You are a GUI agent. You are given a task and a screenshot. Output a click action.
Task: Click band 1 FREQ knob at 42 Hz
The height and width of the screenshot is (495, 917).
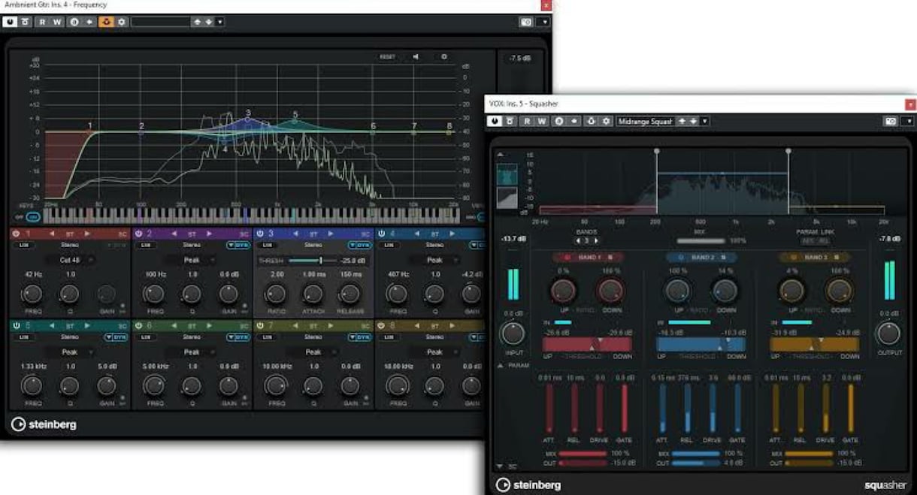(32, 294)
